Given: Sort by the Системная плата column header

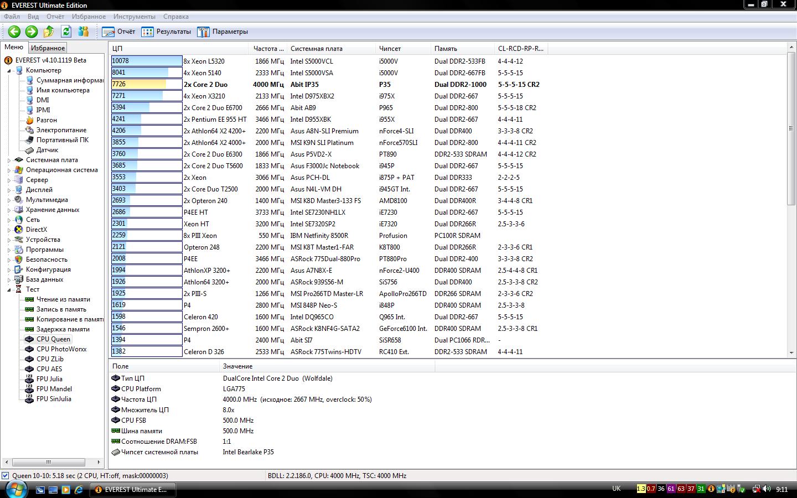Looking at the screenshot, I should pyautogui.click(x=331, y=49).
